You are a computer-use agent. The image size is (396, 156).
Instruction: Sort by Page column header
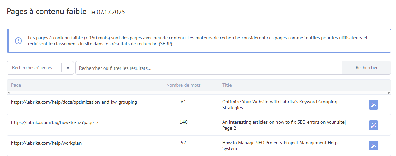(x=16, y=85)
